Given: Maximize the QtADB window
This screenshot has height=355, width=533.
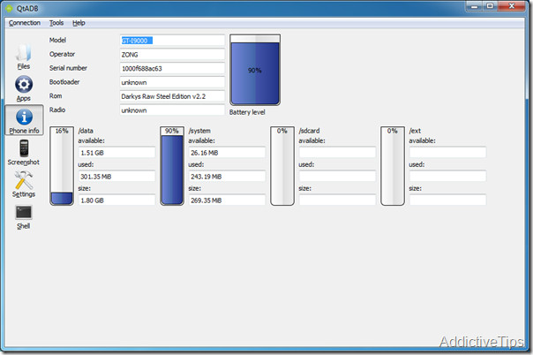Looking at the screenshot, I should coord(490,6).
